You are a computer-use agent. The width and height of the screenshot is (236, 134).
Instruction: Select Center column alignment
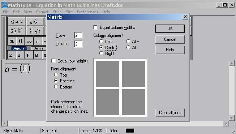101,47
